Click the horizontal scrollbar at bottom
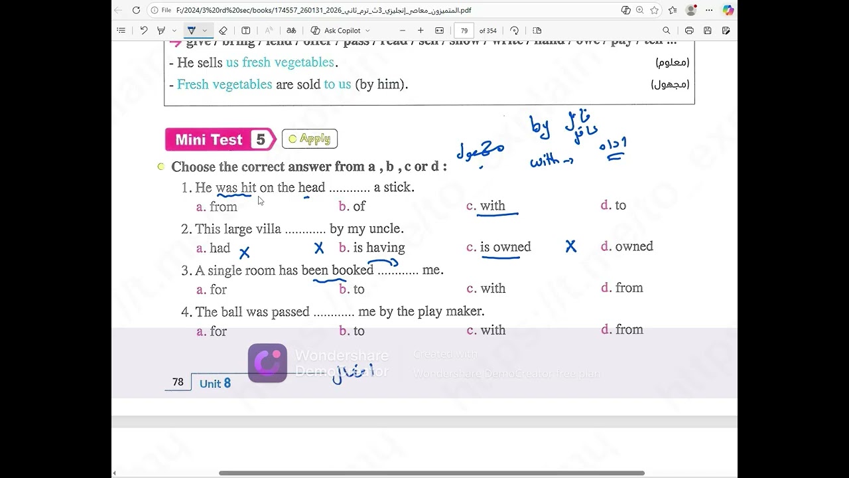Viewport: 849px width, 478px height. (x=431, y=473)
